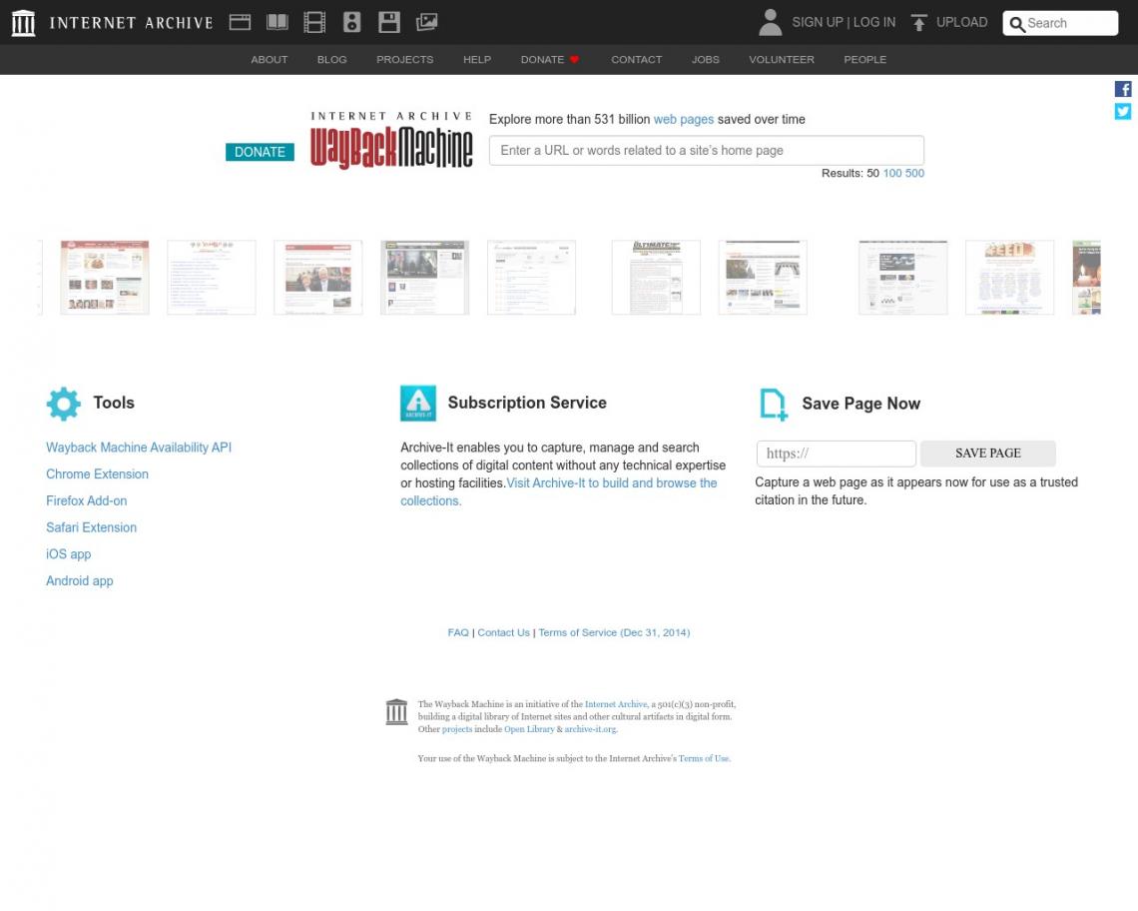Open the Firefox Add-on link
Image resolution: width=1138 pixels, height=911 pixels.
point(87,501)
